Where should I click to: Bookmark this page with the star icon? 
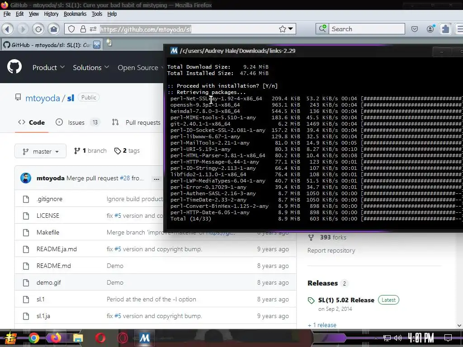pos(283,29)
